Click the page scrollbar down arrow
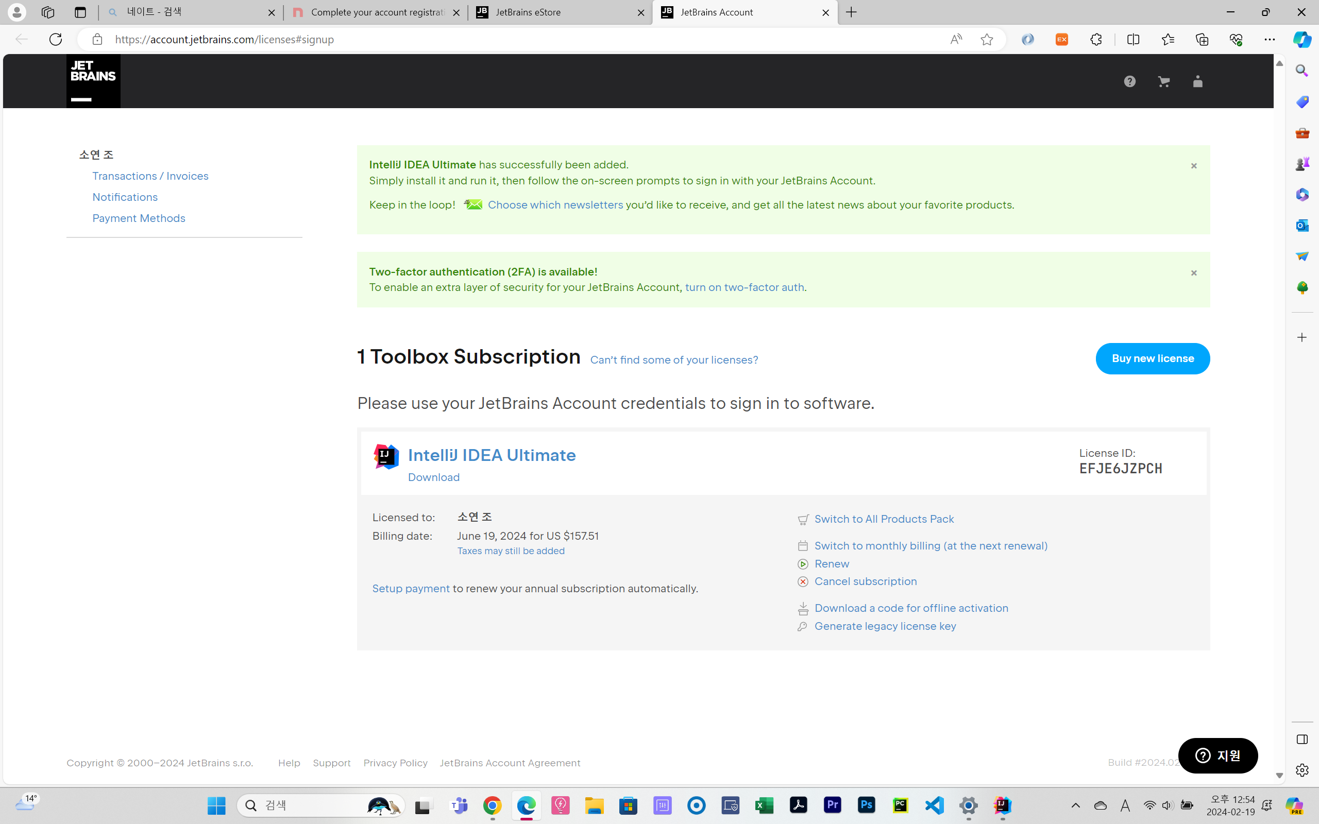 (1279, 776)
